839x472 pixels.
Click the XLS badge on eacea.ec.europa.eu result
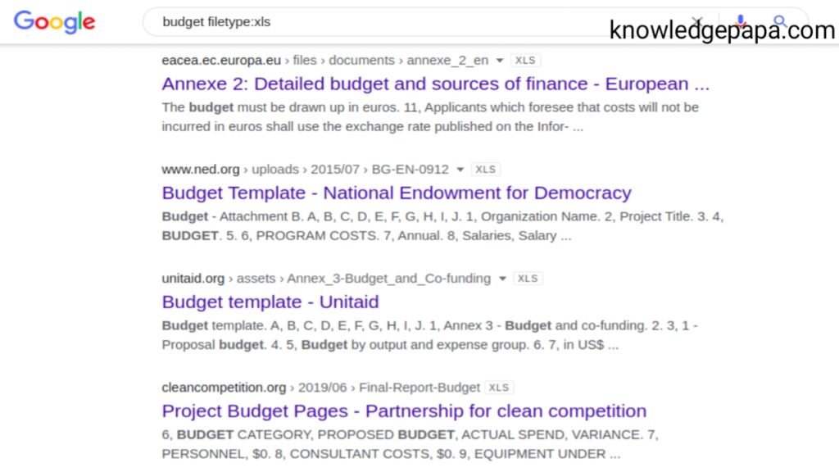525,61
